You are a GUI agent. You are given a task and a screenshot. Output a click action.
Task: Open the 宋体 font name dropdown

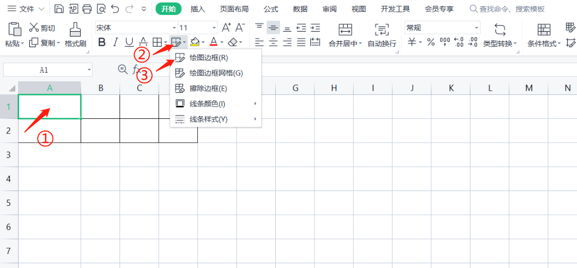174,28
